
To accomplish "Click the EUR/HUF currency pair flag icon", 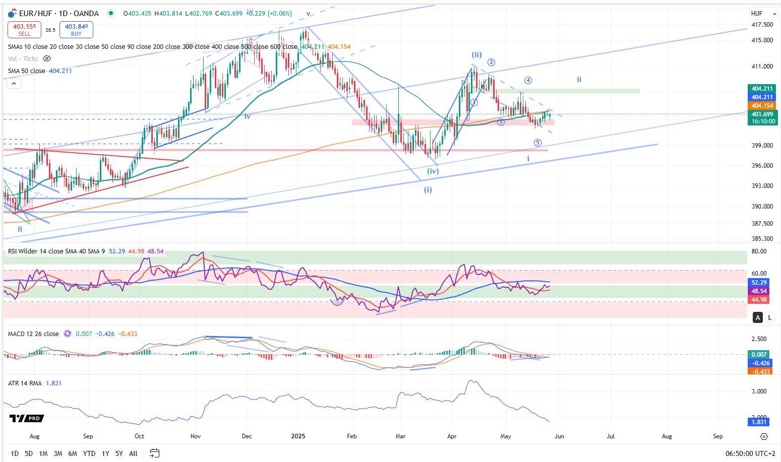I will coord(12,14).
